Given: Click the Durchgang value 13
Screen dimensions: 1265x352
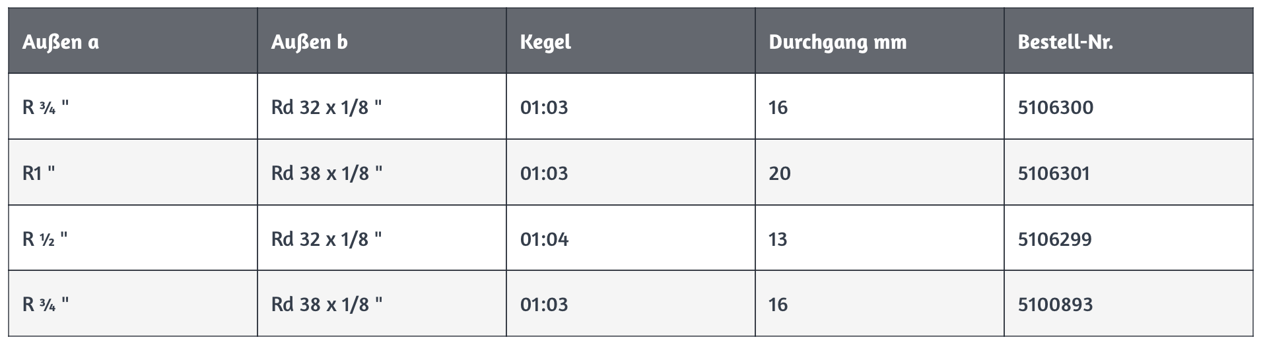Looking at the screenshot, I should pyautogui.click(x=778, y=239).
